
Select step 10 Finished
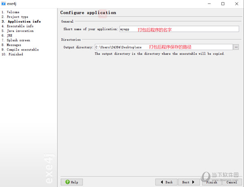coord(12,54)
